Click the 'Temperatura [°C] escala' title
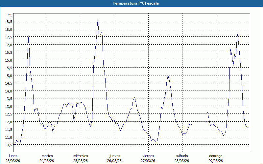The width and height of the screenshot is (263, 164). (x=136, y=3)
